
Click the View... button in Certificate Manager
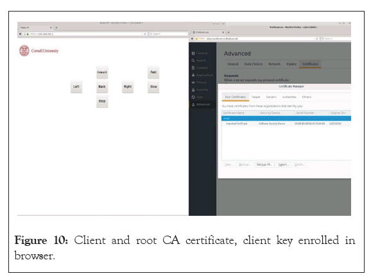pos(229,165)
